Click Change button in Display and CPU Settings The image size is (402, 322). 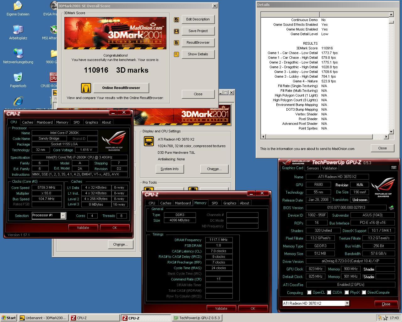(x=214, y=169)
